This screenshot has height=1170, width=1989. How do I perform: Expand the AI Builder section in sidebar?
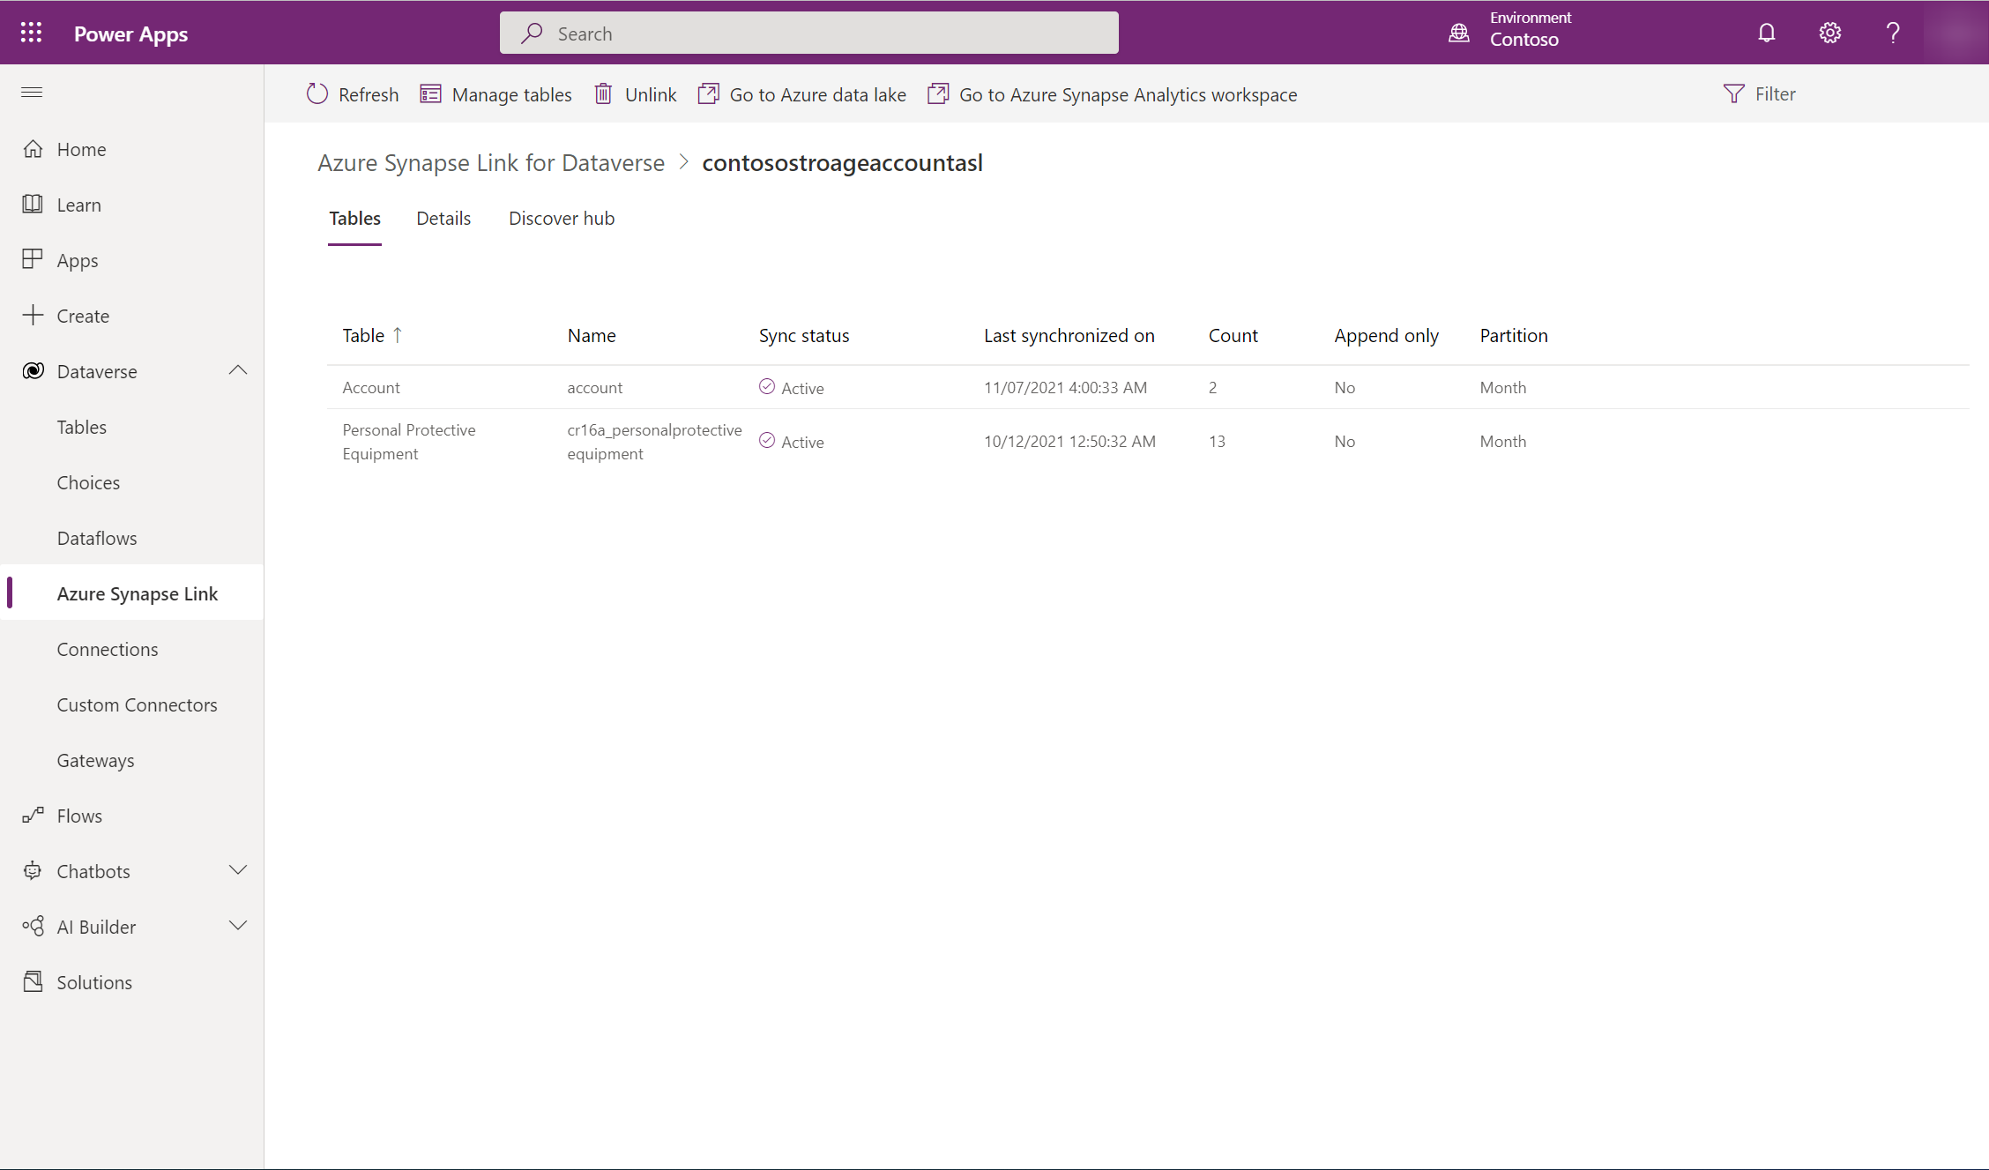tap(238, 927)
